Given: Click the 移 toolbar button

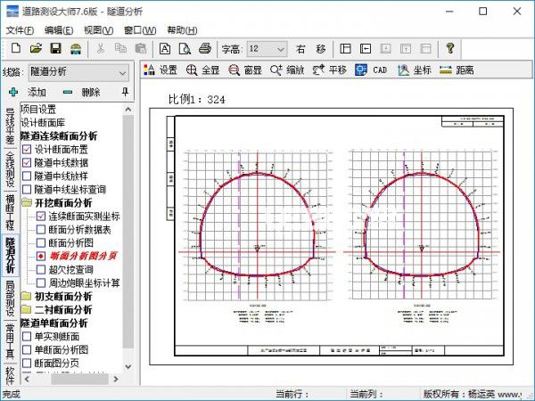Looking at the screenshot, I should pos(320,49).
